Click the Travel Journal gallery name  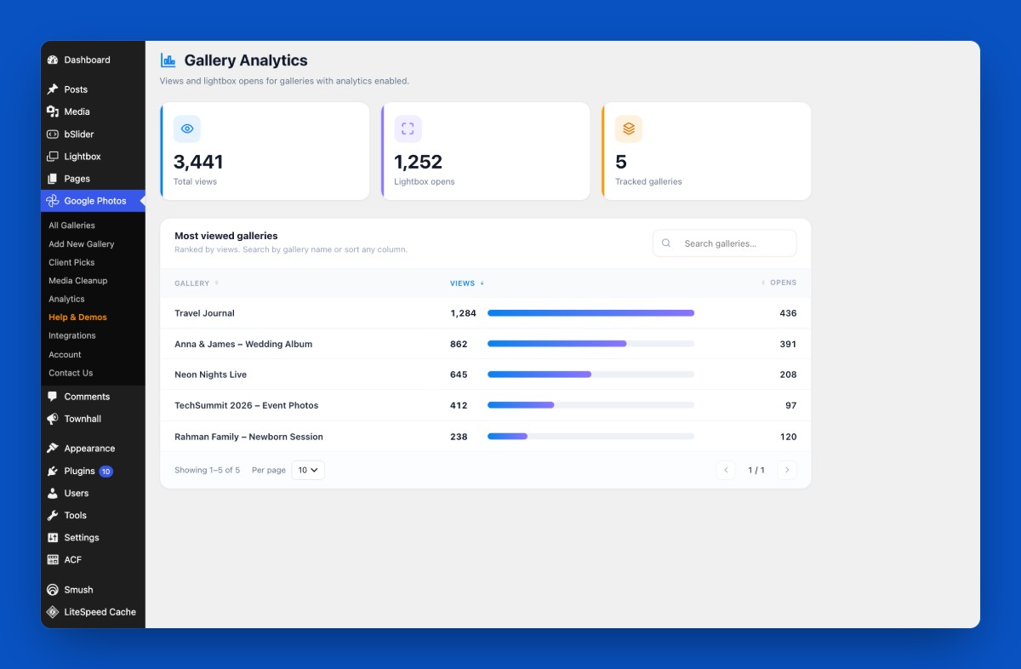(204, 313)
